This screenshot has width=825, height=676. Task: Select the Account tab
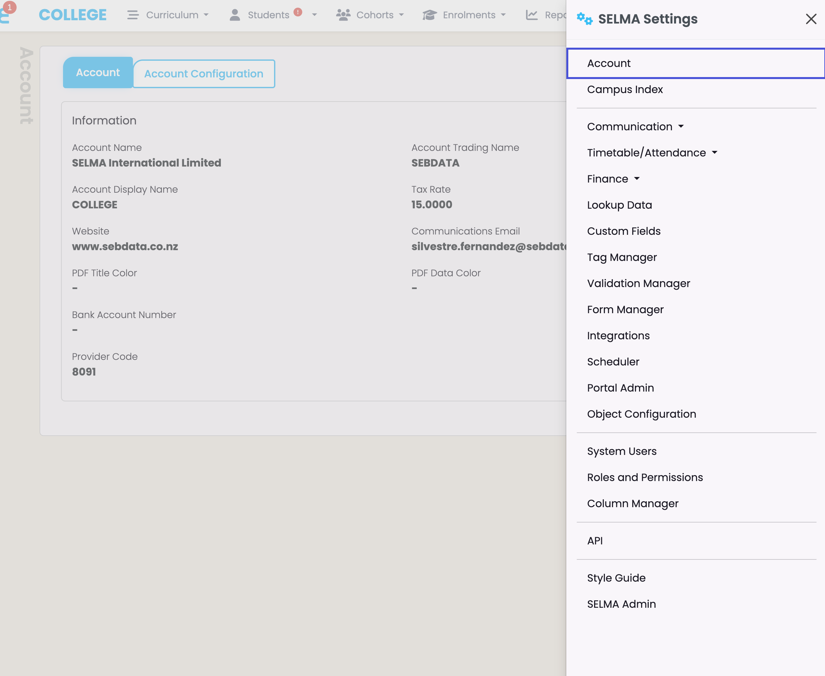[98, 72]
